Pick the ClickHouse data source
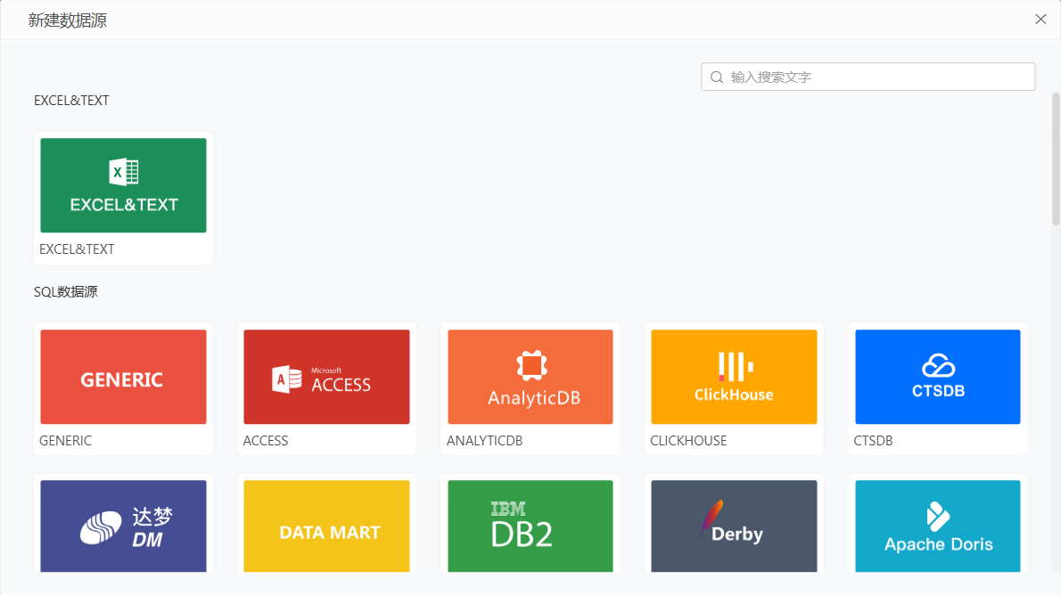This screenshot has height=595, width=1061. point(734,377)
